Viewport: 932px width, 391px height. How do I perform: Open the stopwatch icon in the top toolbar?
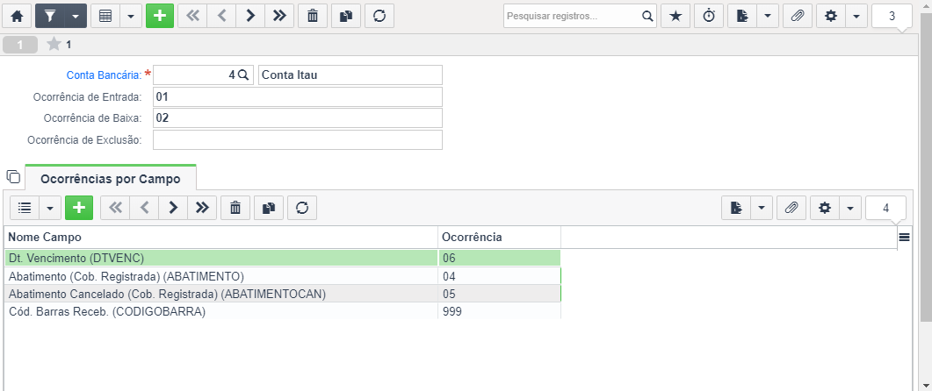point(709,16)
